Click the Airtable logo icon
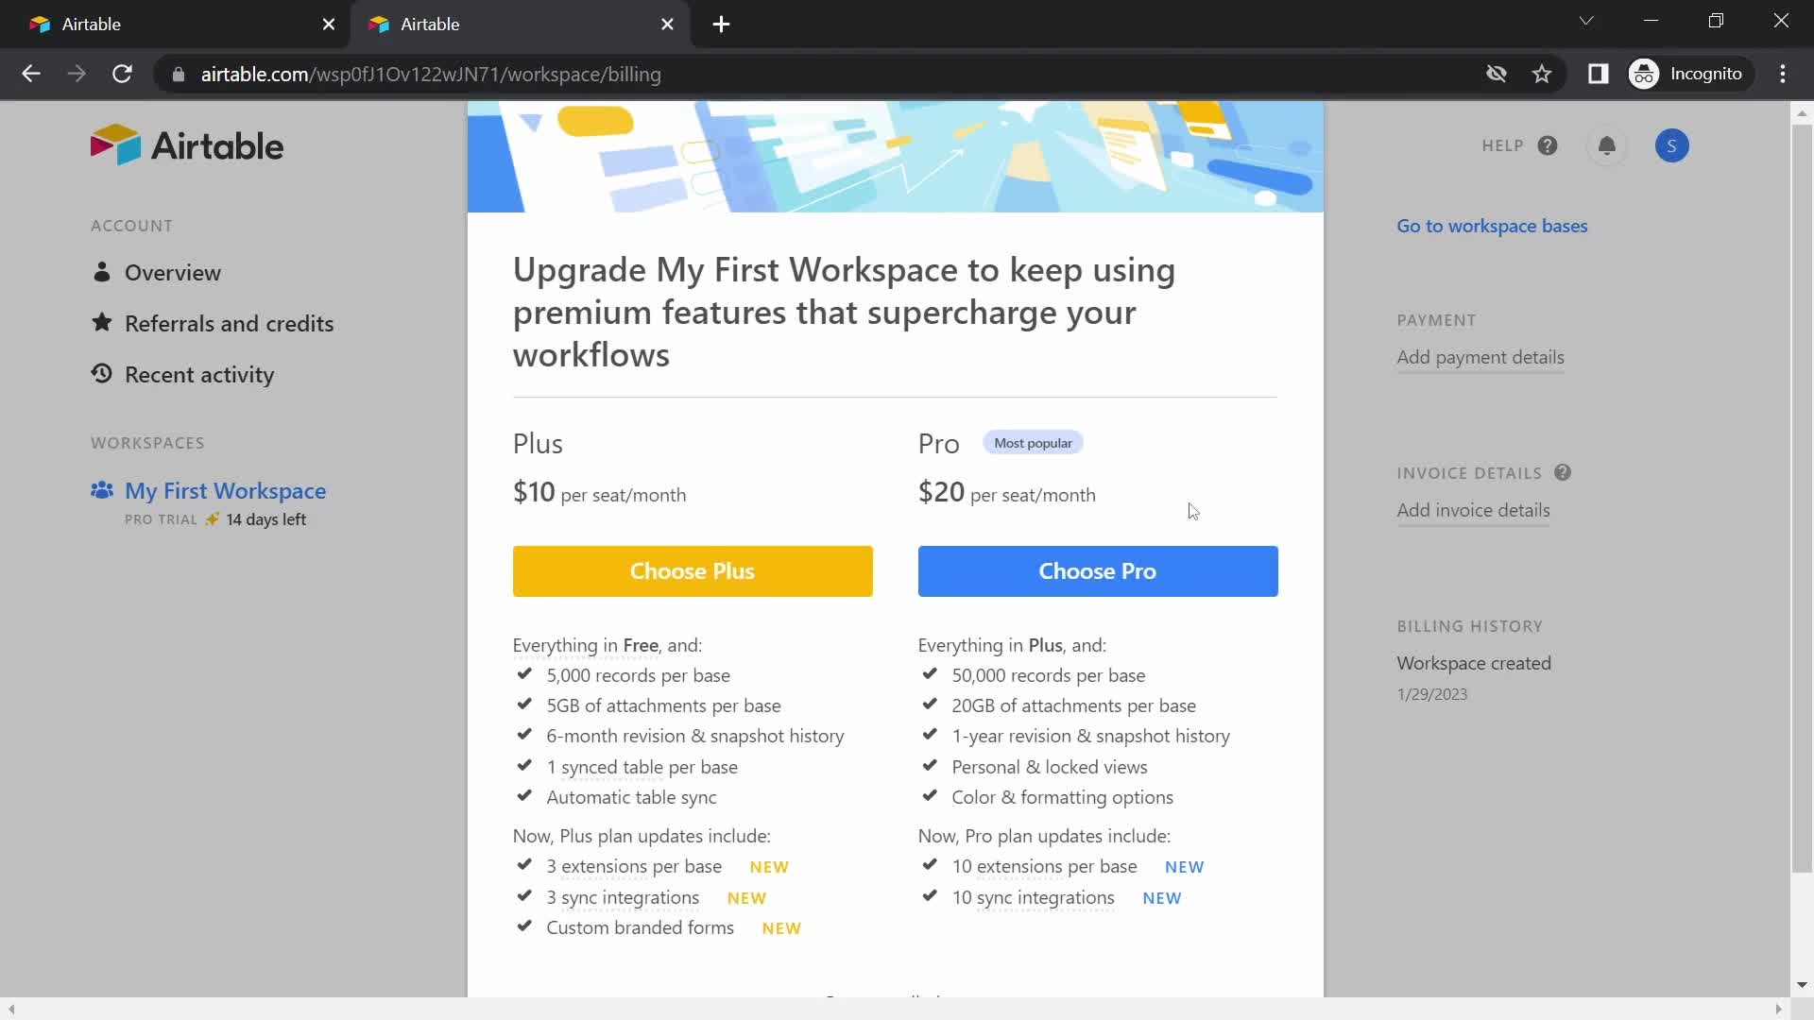The height and width of the screenshot is (1020, 1814). tap(113, 145)
